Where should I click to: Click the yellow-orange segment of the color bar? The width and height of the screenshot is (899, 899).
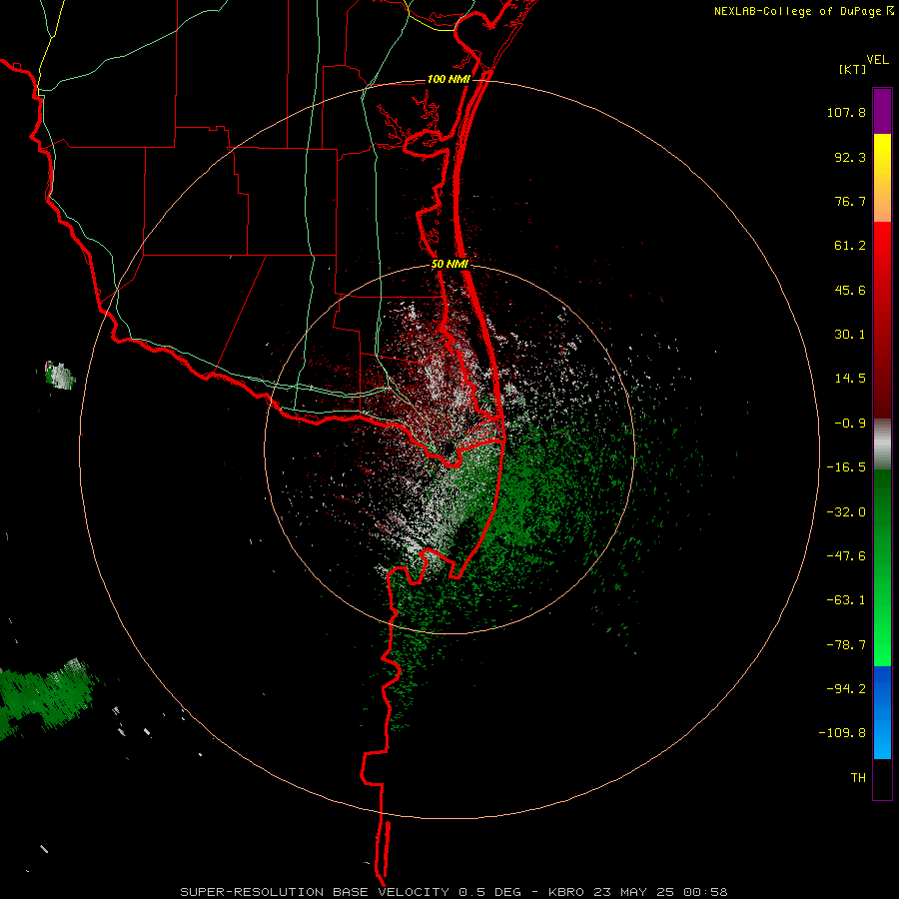(x=882, y=178)
